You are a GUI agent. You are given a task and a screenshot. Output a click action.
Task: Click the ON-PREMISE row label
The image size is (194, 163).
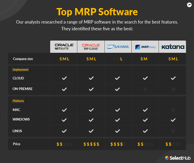23,89
